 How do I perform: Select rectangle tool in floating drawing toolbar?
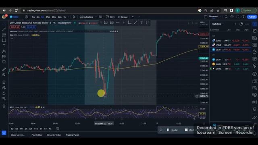coord(130,23)
